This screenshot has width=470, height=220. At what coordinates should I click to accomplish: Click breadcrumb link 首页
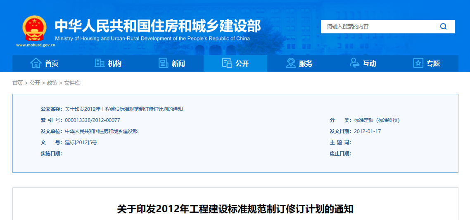click(x=18, y=83)
